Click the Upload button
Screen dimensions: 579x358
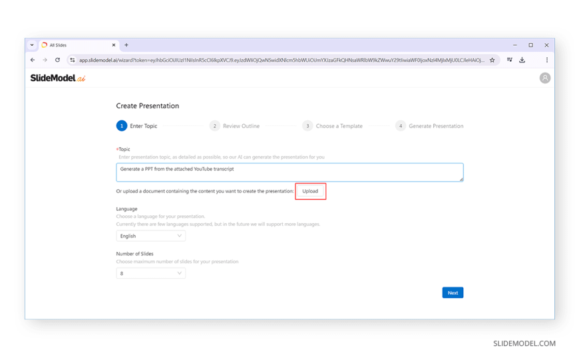pos(310,191)
